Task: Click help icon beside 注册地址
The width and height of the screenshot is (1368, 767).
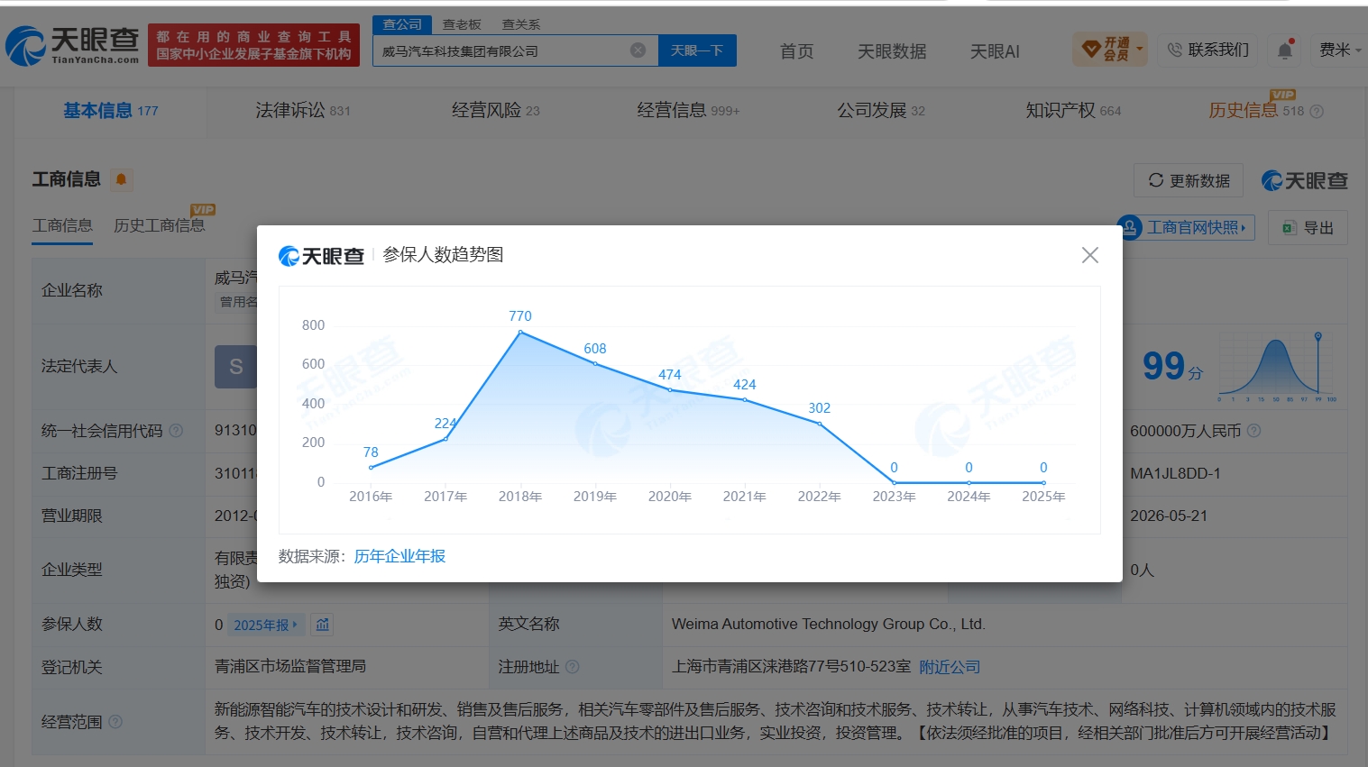Action: [572, 667]
